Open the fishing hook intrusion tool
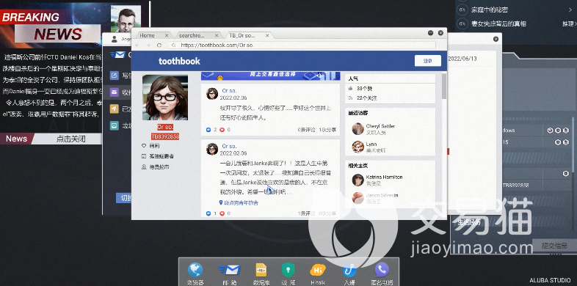The height and width of the screenshot is (286, 577). (349, 270)
